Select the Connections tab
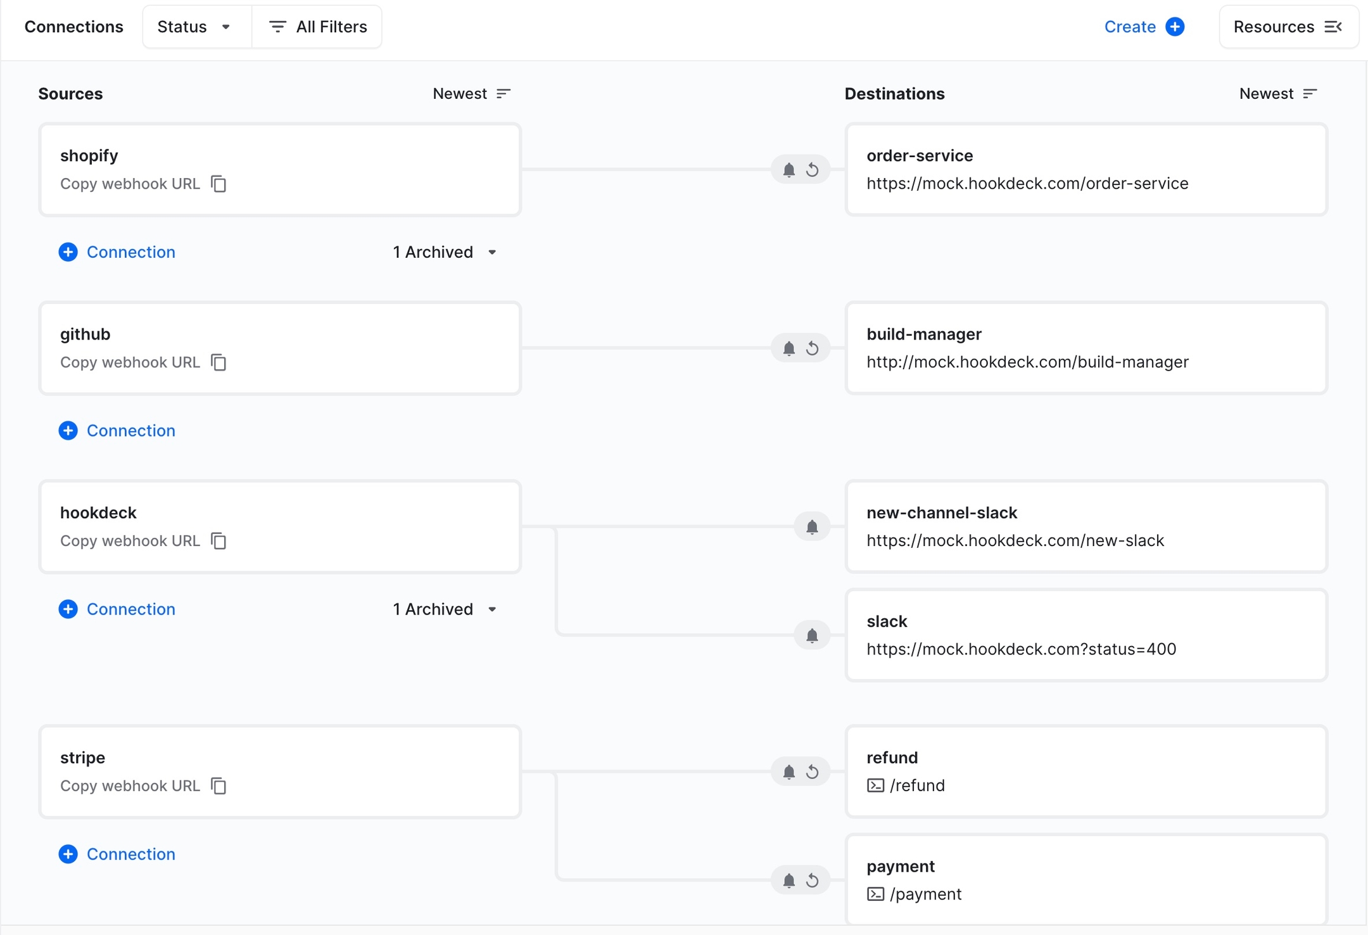The height and width of the screenshot is (935, 1368). (74, 27)
